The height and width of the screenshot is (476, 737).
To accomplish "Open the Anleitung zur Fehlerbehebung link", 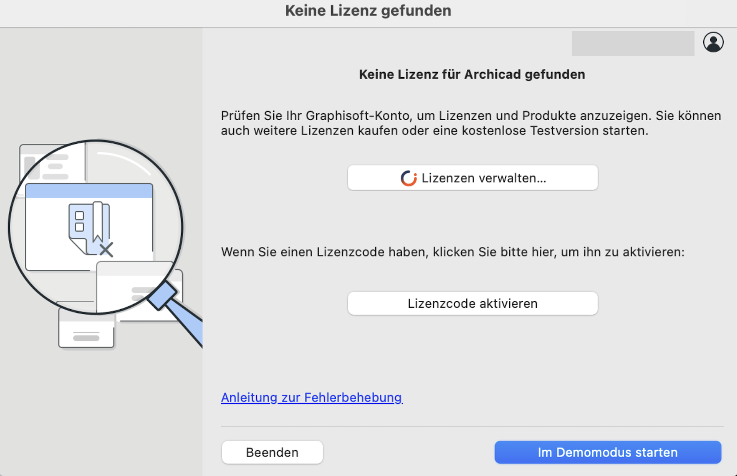I will coord(312,397).
